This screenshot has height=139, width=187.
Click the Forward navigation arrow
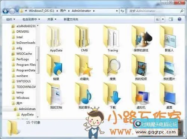pyautogui.click(x=12, y=11)
